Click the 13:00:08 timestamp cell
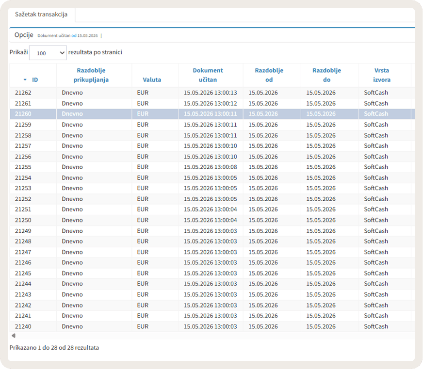This screenshot has width=423, height=369. click(211, 167)
